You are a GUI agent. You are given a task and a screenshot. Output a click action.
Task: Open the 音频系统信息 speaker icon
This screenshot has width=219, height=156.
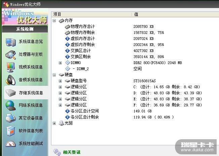[x=11, y=80]
